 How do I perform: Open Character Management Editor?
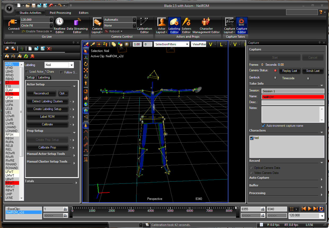(206, 25)
